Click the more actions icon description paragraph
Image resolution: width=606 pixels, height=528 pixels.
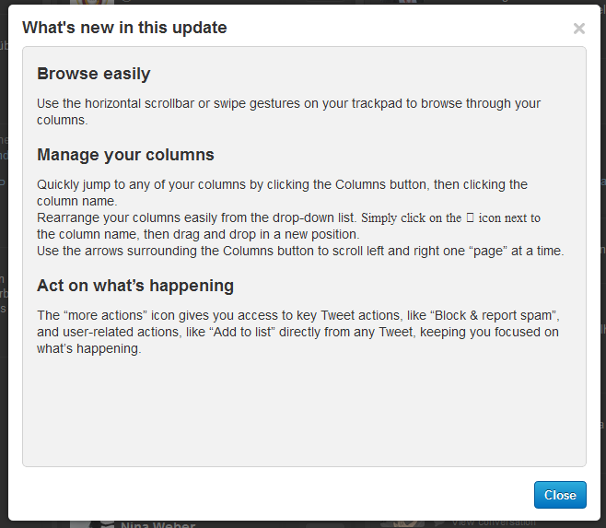298,332
